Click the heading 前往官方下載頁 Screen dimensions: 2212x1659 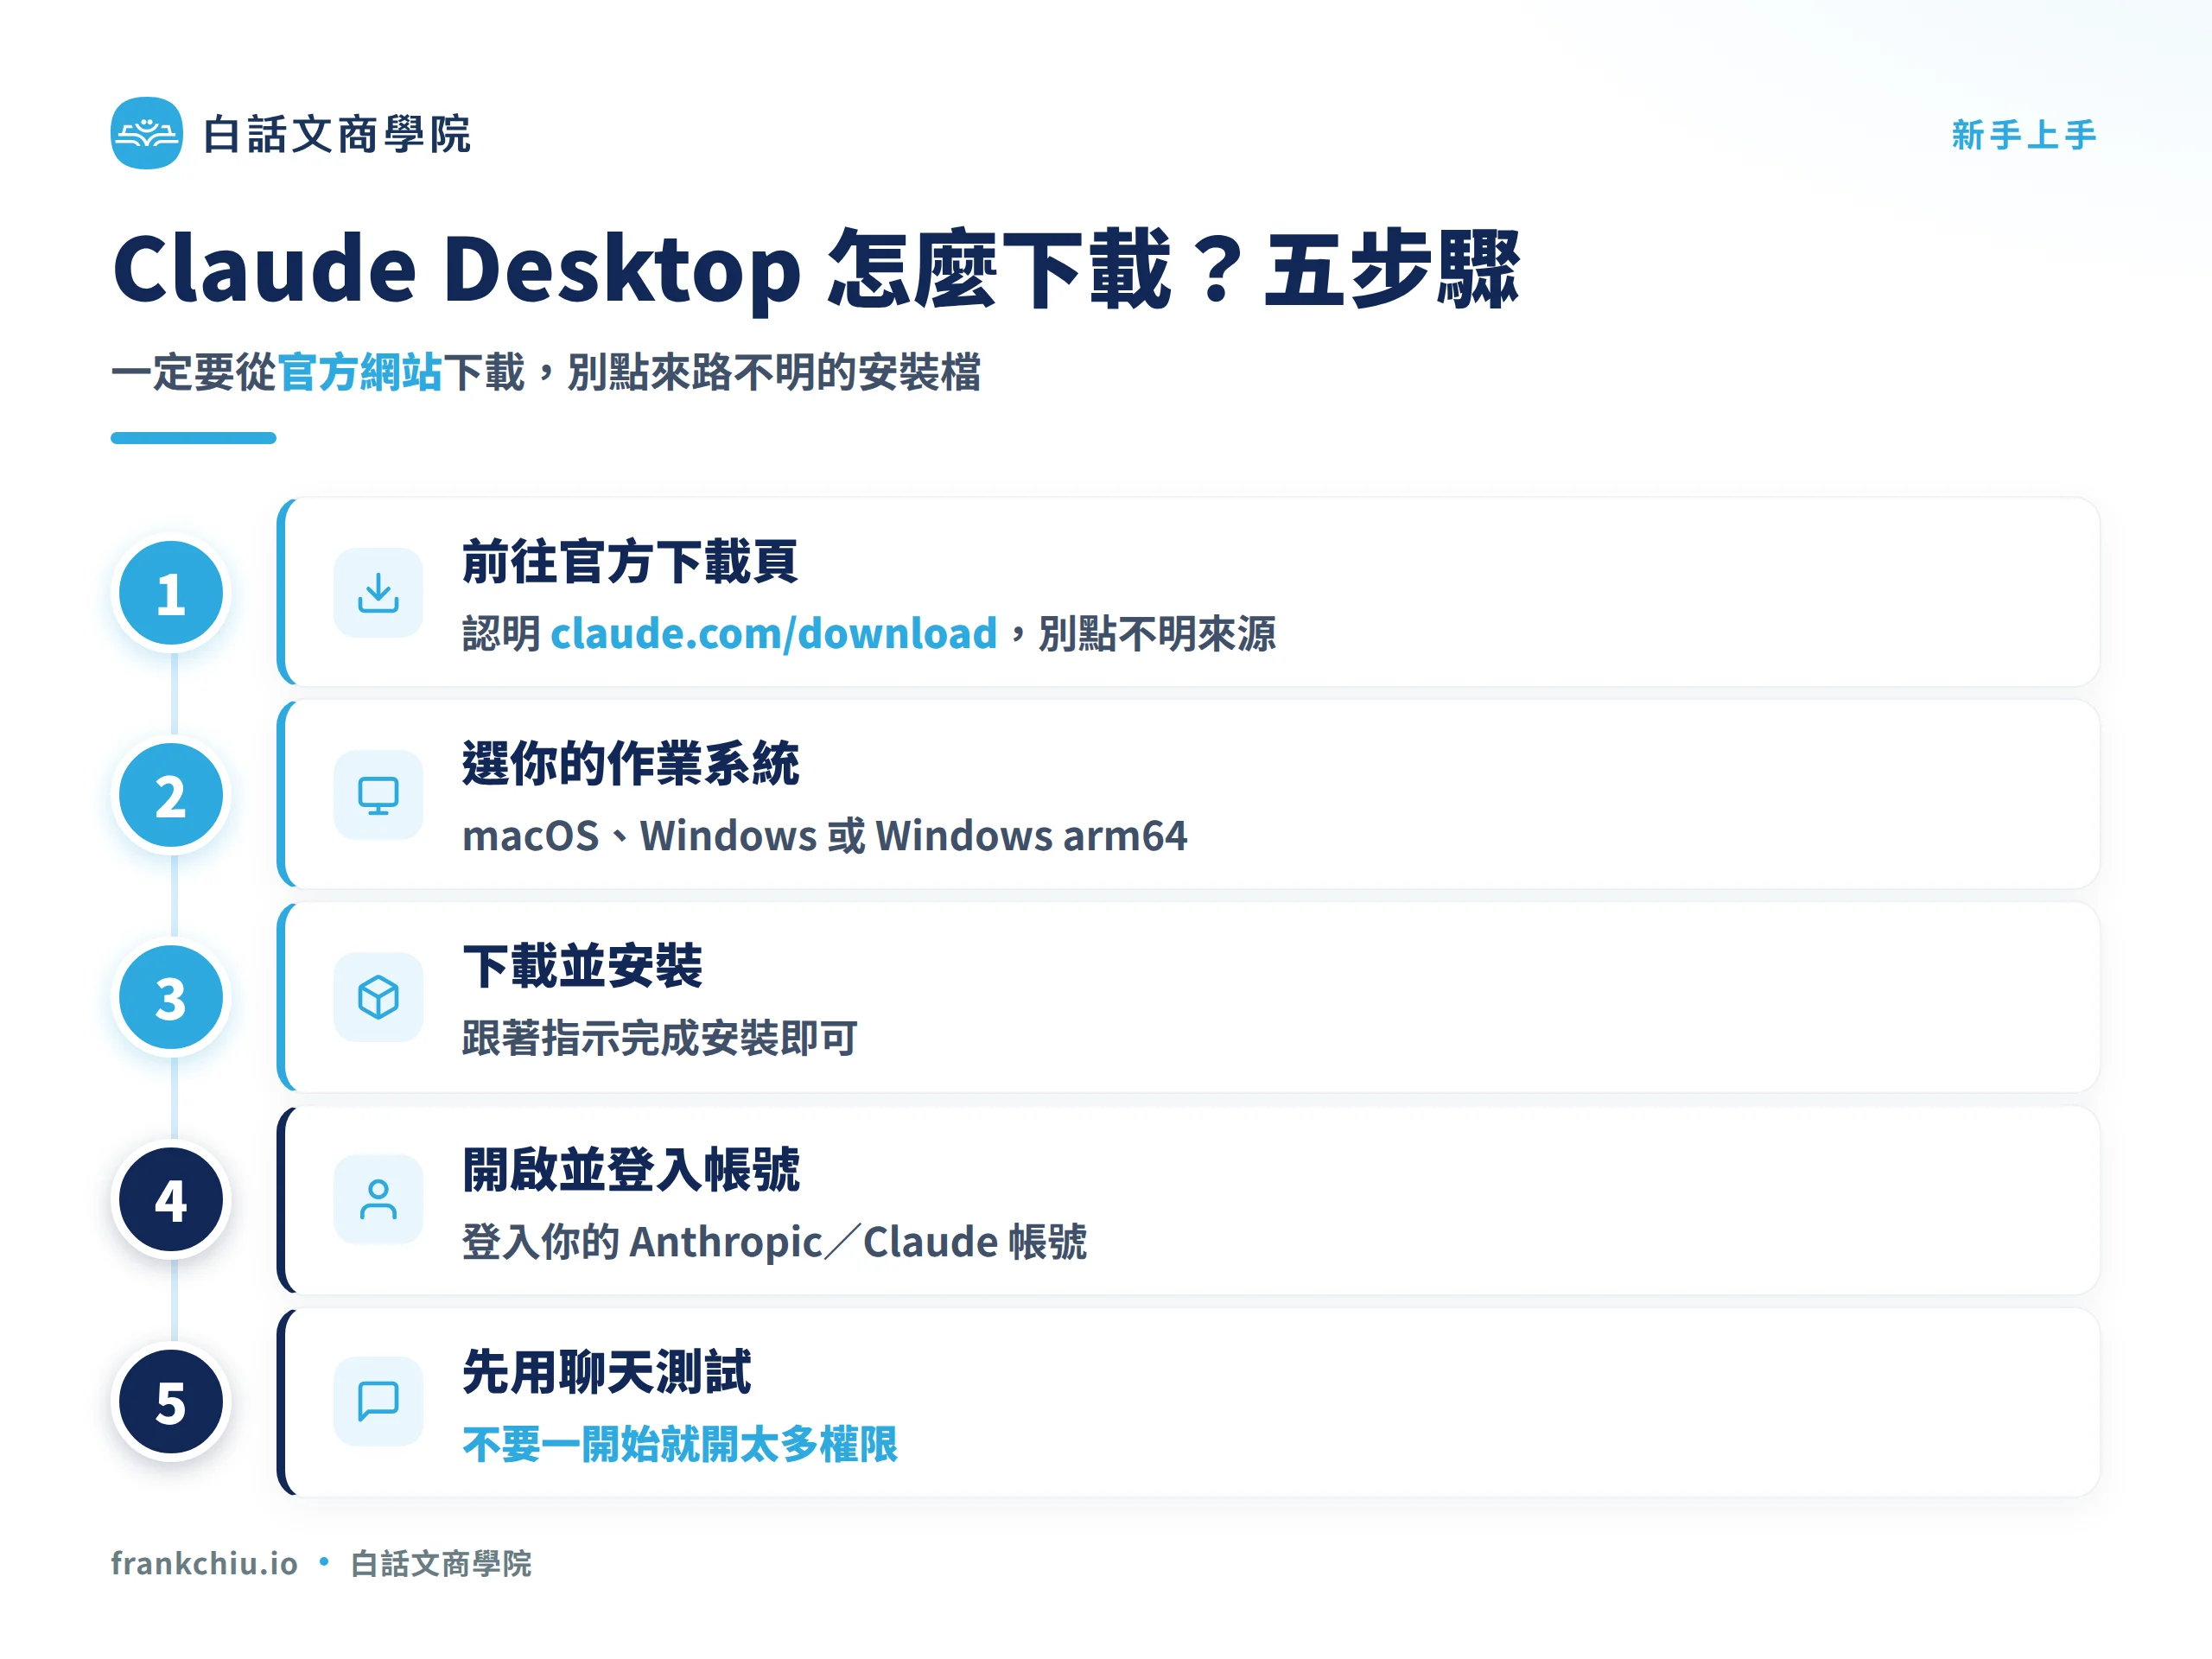pyautogui.click(x=630, y=561)
